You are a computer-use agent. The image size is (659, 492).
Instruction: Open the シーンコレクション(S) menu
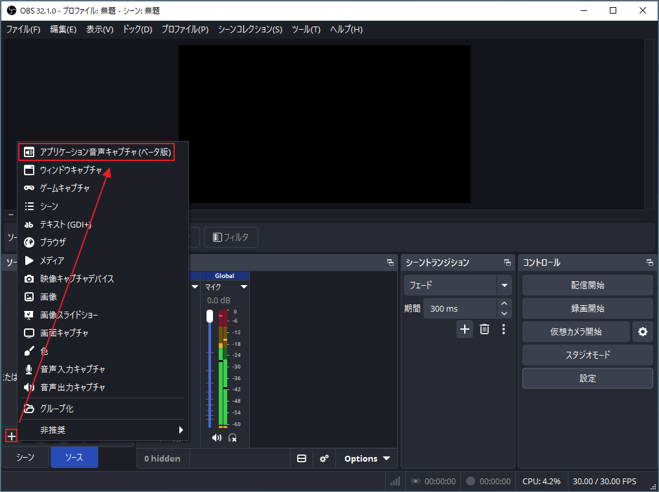coord(250,29)
